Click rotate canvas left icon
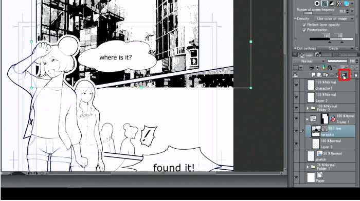The width and height of the screenshot is (360, 201). click(x=30, y=173)
